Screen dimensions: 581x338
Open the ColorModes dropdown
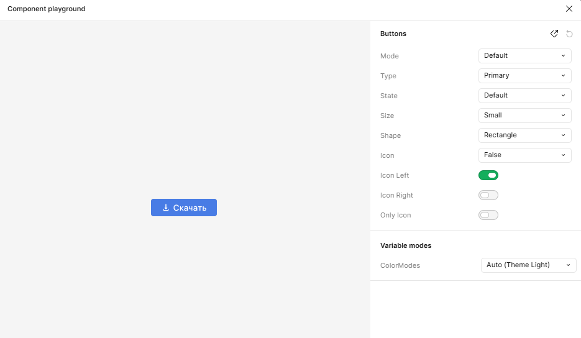(x=528, y=265)
